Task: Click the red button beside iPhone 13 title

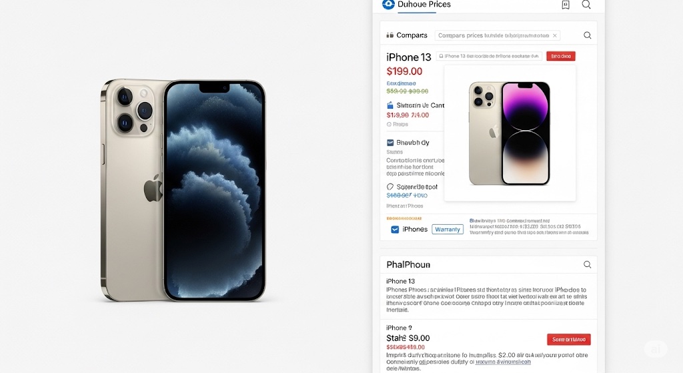Action: click(560, 56)
